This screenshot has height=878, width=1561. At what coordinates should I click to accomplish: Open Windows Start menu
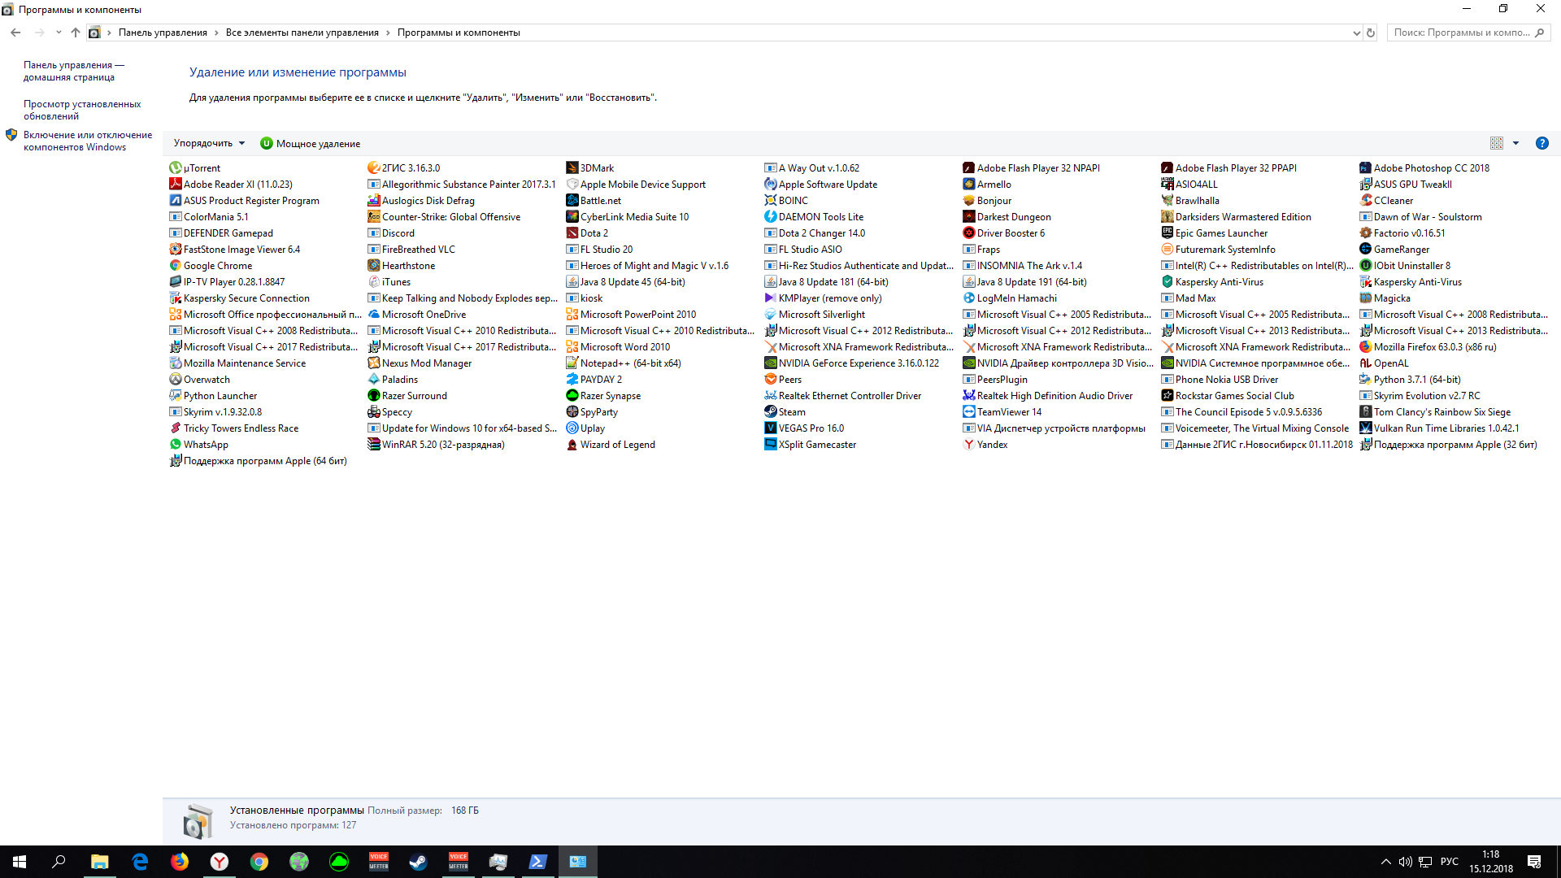(x=20, y=862)
